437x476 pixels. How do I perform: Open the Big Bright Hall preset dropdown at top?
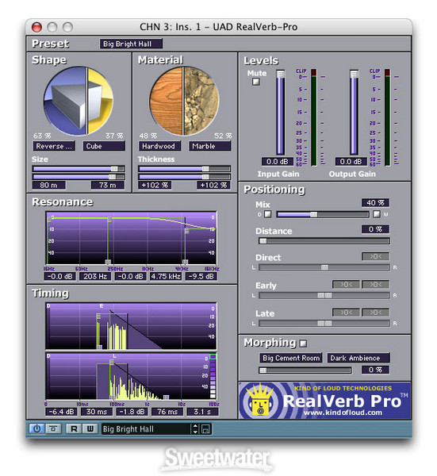tap(131, 44)
